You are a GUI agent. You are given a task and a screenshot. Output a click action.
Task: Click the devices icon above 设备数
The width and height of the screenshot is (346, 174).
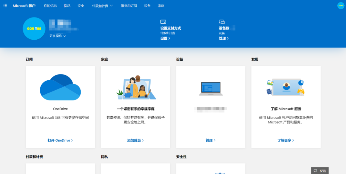(222, 21)
